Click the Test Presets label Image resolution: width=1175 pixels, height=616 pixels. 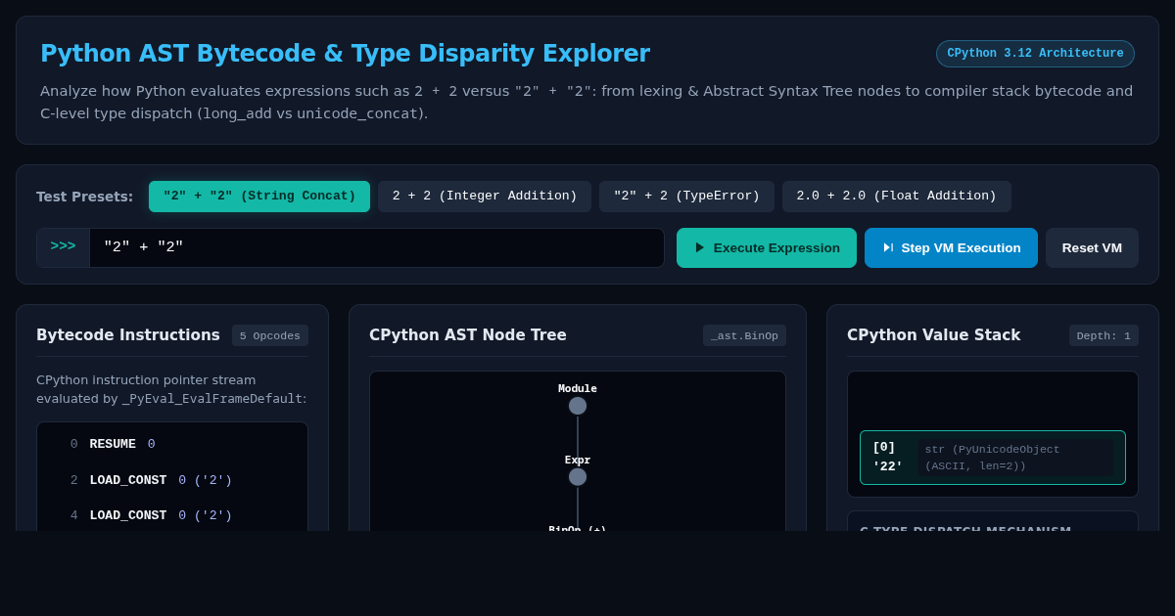(x=84, y=197)
